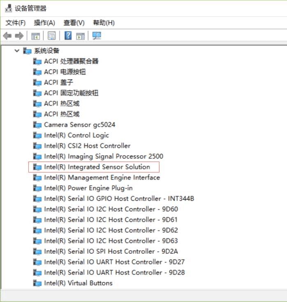The width and height of the screenshot is (287, 302).
Task: Open the Help question-mark toolbar icon
Action: 68,35
